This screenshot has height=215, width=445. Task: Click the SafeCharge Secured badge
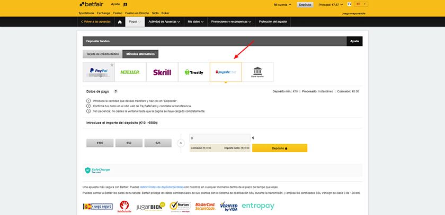click(97, 170)
